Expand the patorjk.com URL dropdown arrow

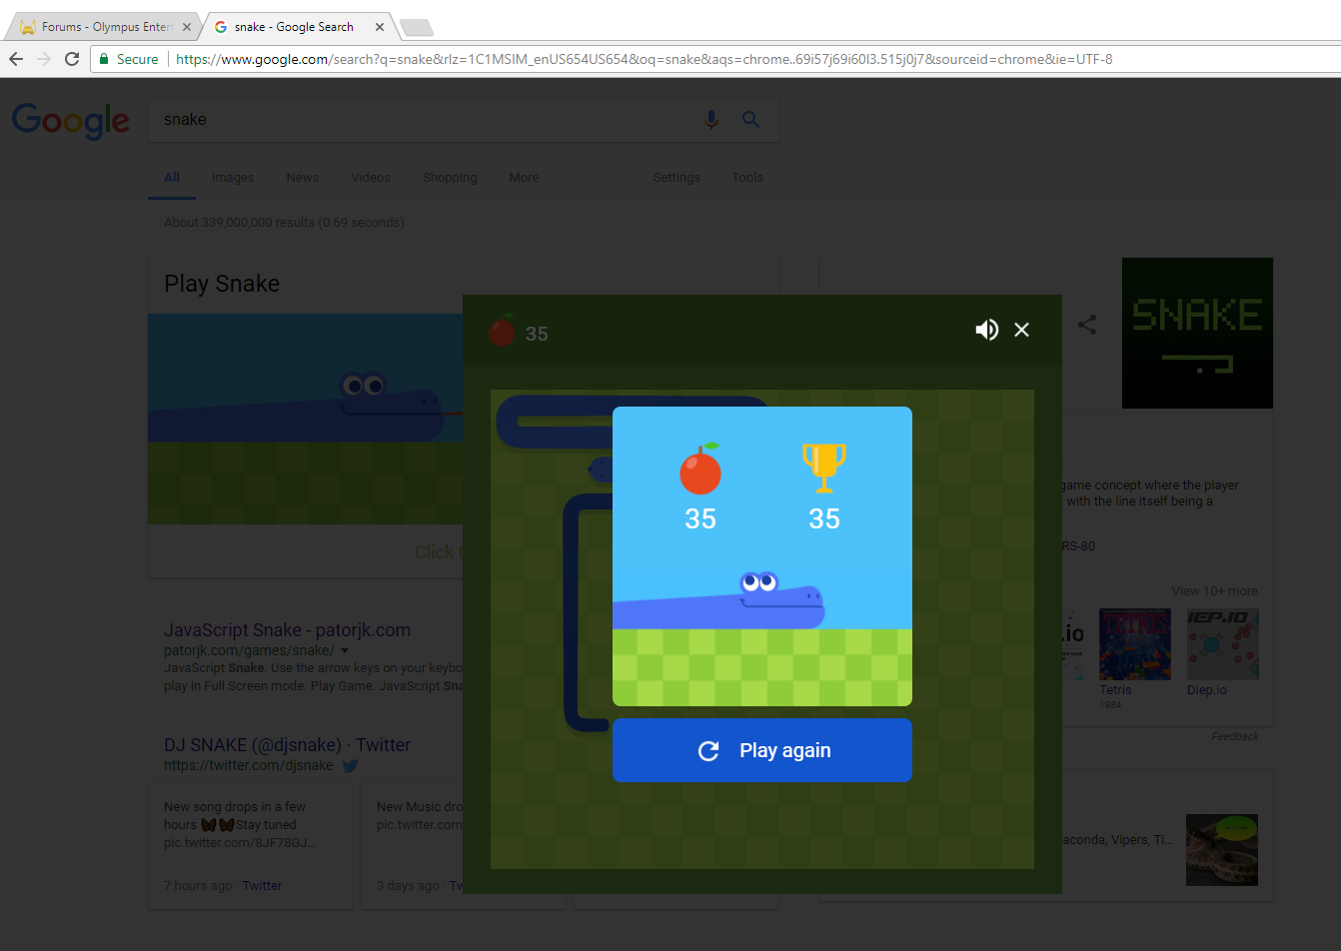[x=345, y=650]
